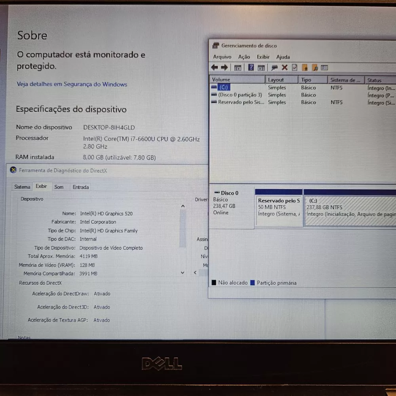Sort by the Status column header

click(x=380, y=80)
